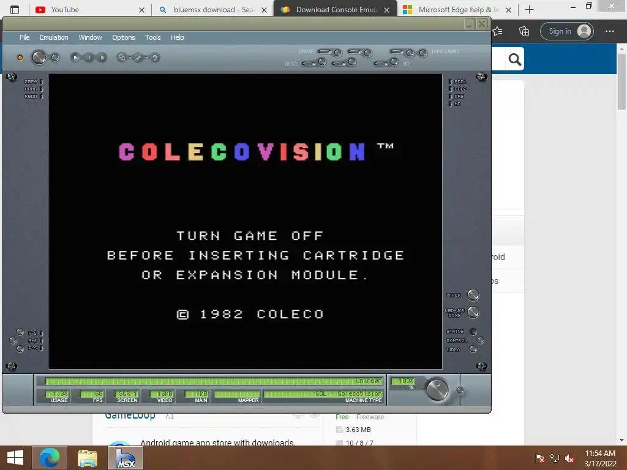Click the first SLOT cartridge knob
This screenshot has height=470, width=627.
click(322, 62)
